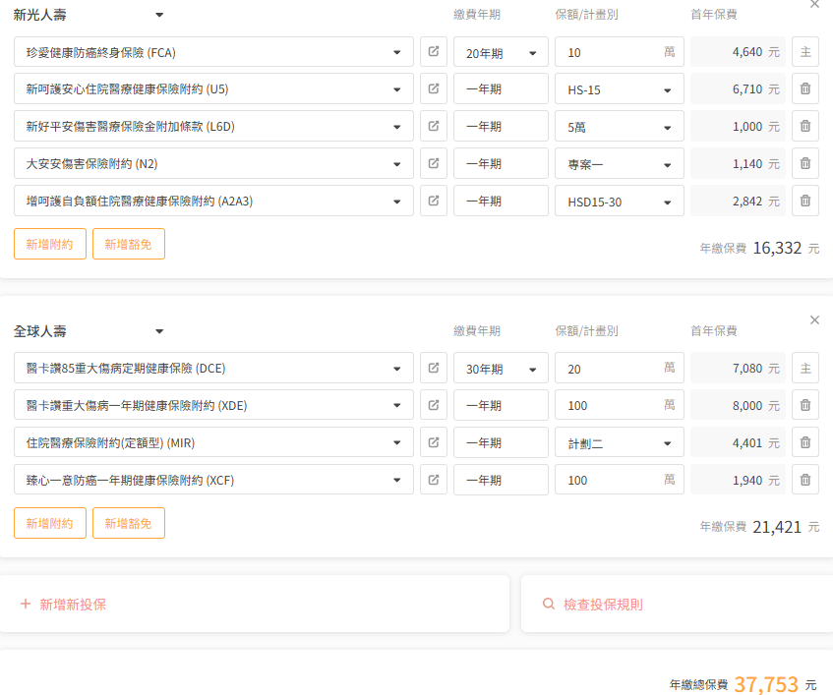Image resolution: width=833 pixels, height=695 pixels.
Task: Expand product selector 醫卡讚85重大傷病定期健康保險 (DCE)
Action: coord(213,368)
